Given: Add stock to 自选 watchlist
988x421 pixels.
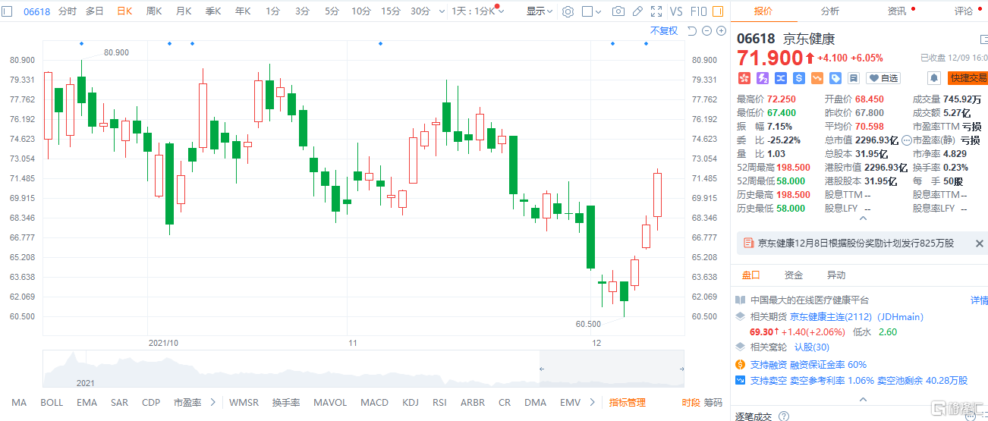Looking at the screenshot, I should click(883, 78).
